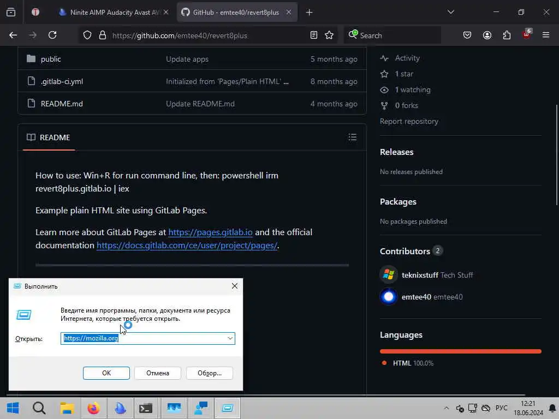Open the Firefox account icon
The image size is (559, 419).
487,35
